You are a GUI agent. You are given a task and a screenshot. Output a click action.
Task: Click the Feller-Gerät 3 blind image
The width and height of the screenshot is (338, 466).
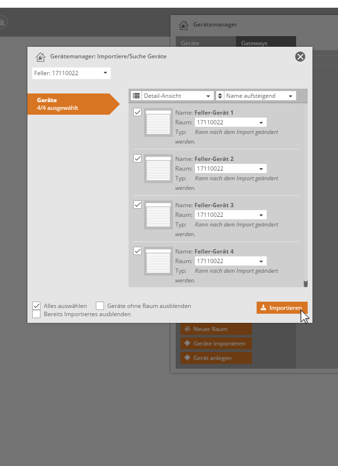tap(158, 215)
